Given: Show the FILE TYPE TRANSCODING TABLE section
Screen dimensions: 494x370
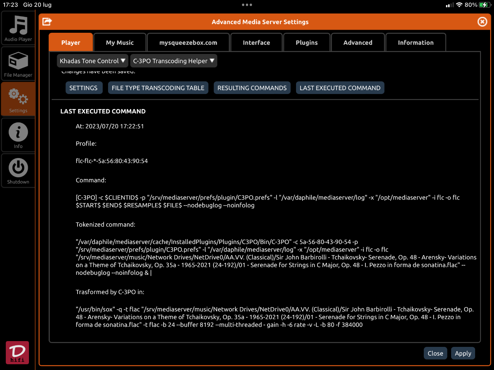Looking at the screenshot, I should click(158, 88).
